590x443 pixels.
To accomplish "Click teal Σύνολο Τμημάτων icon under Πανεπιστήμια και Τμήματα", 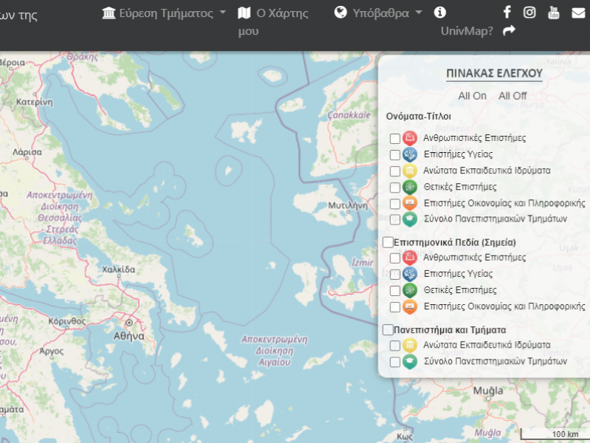I will pos(410,362).
